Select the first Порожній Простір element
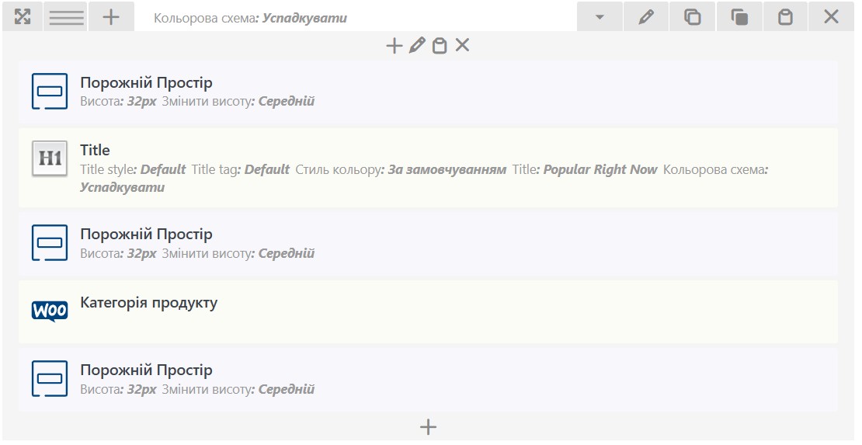This screenshot has height=445, width=862. pyautogui.click(x=428, y=92)
